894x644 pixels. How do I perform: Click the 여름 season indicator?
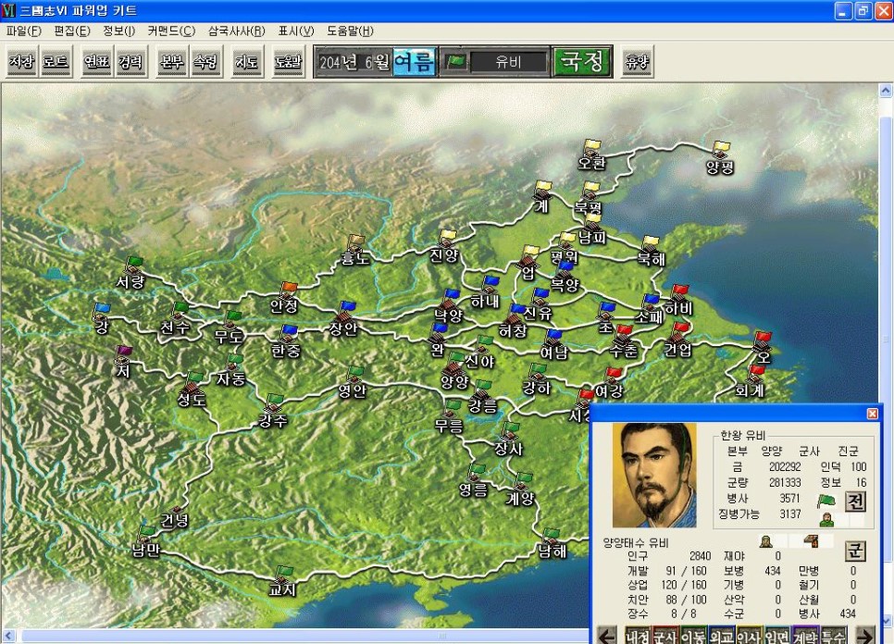click(415, 62)
